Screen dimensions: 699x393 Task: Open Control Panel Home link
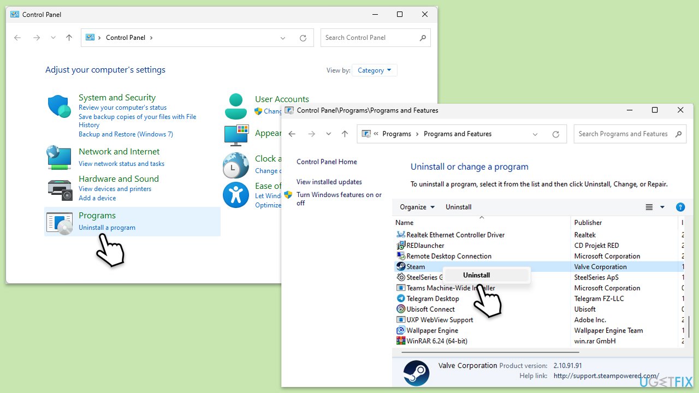tap(327, 162)
